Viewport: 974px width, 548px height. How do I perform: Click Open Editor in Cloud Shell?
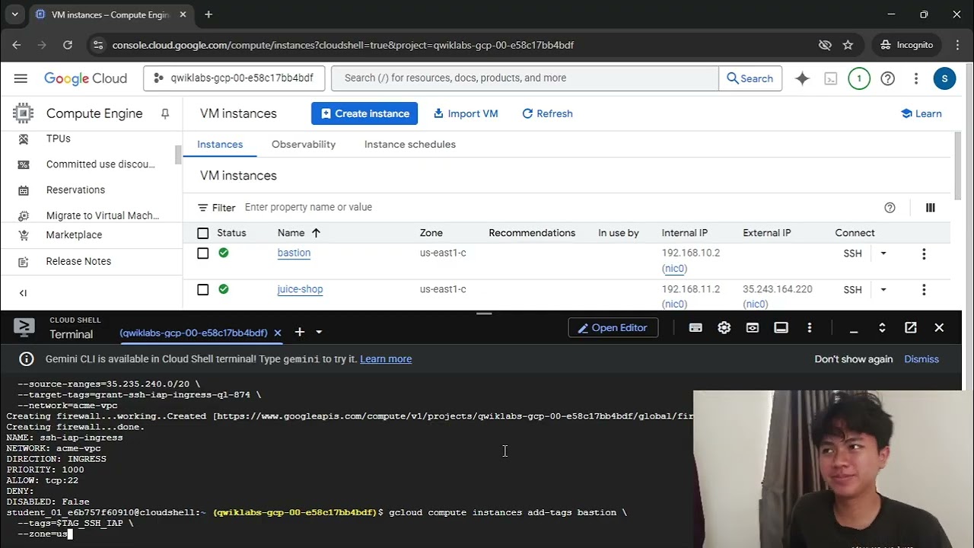[613, 328]
